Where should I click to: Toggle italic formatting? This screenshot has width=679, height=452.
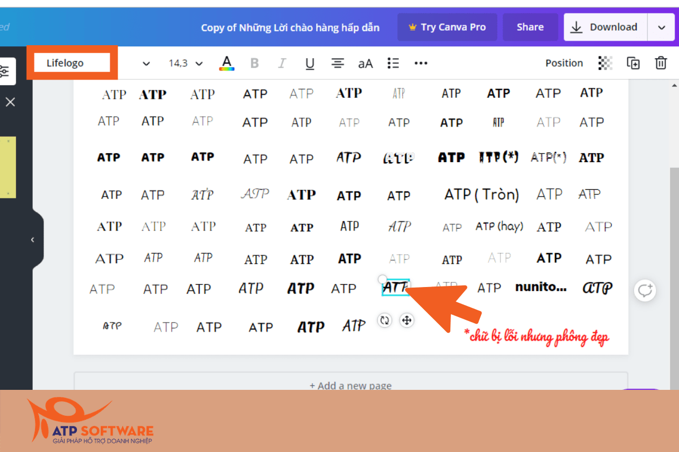pos(282,63)
